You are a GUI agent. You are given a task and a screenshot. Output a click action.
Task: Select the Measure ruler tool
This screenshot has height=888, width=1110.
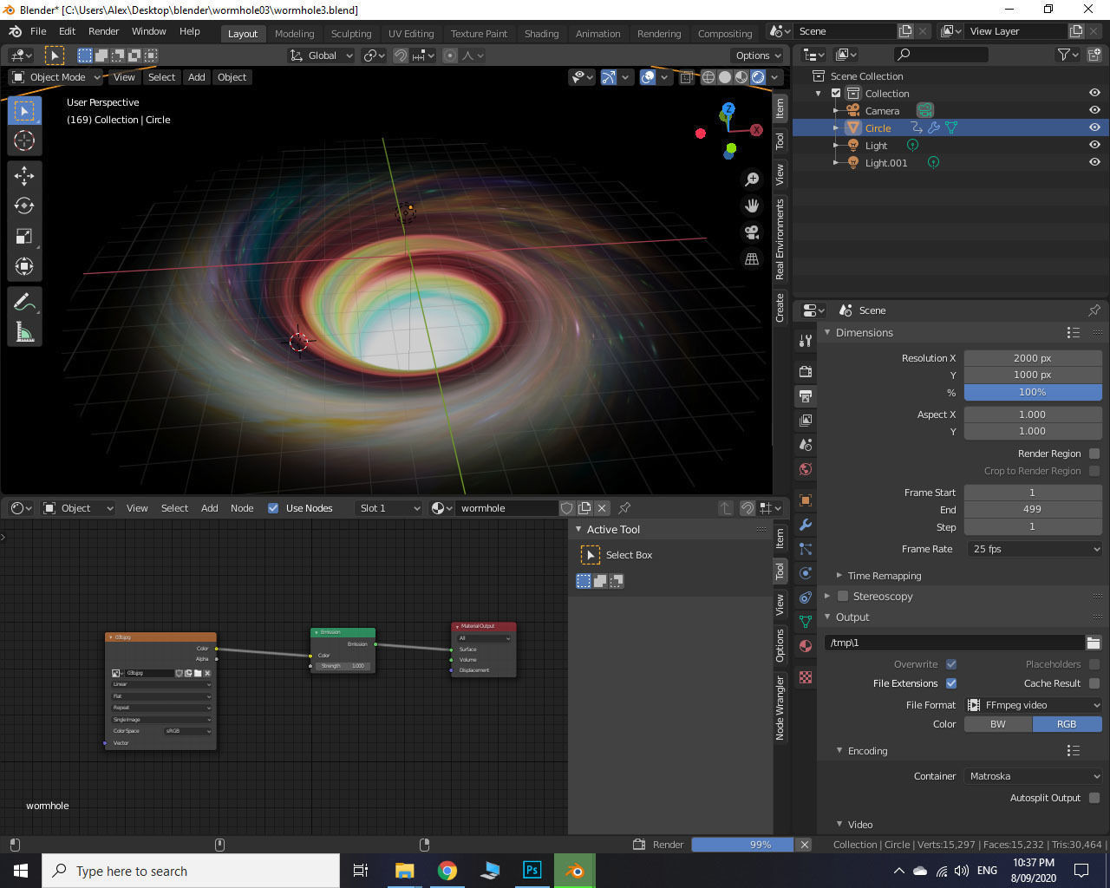pyautogui.click(x=24, y=332)
